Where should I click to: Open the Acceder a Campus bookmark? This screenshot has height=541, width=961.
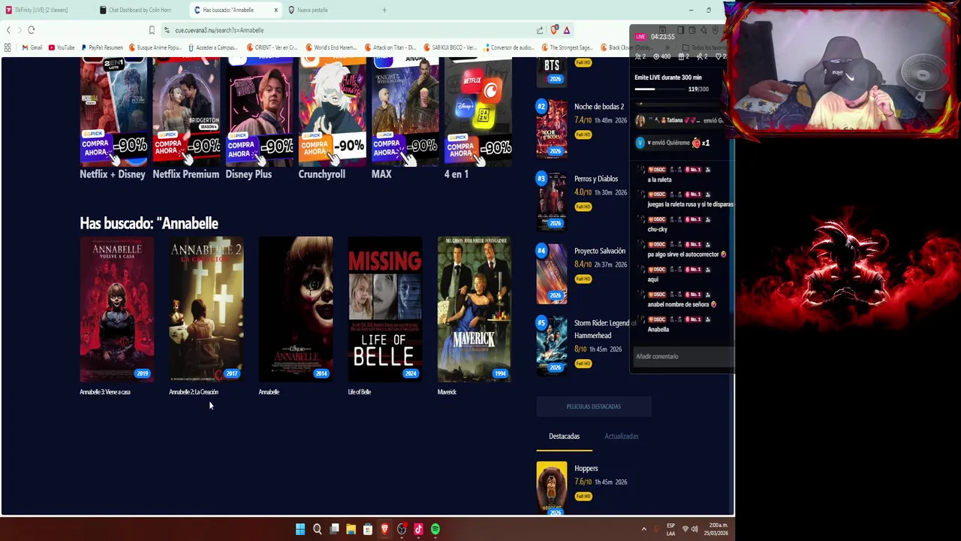click(x=212, y=47)
